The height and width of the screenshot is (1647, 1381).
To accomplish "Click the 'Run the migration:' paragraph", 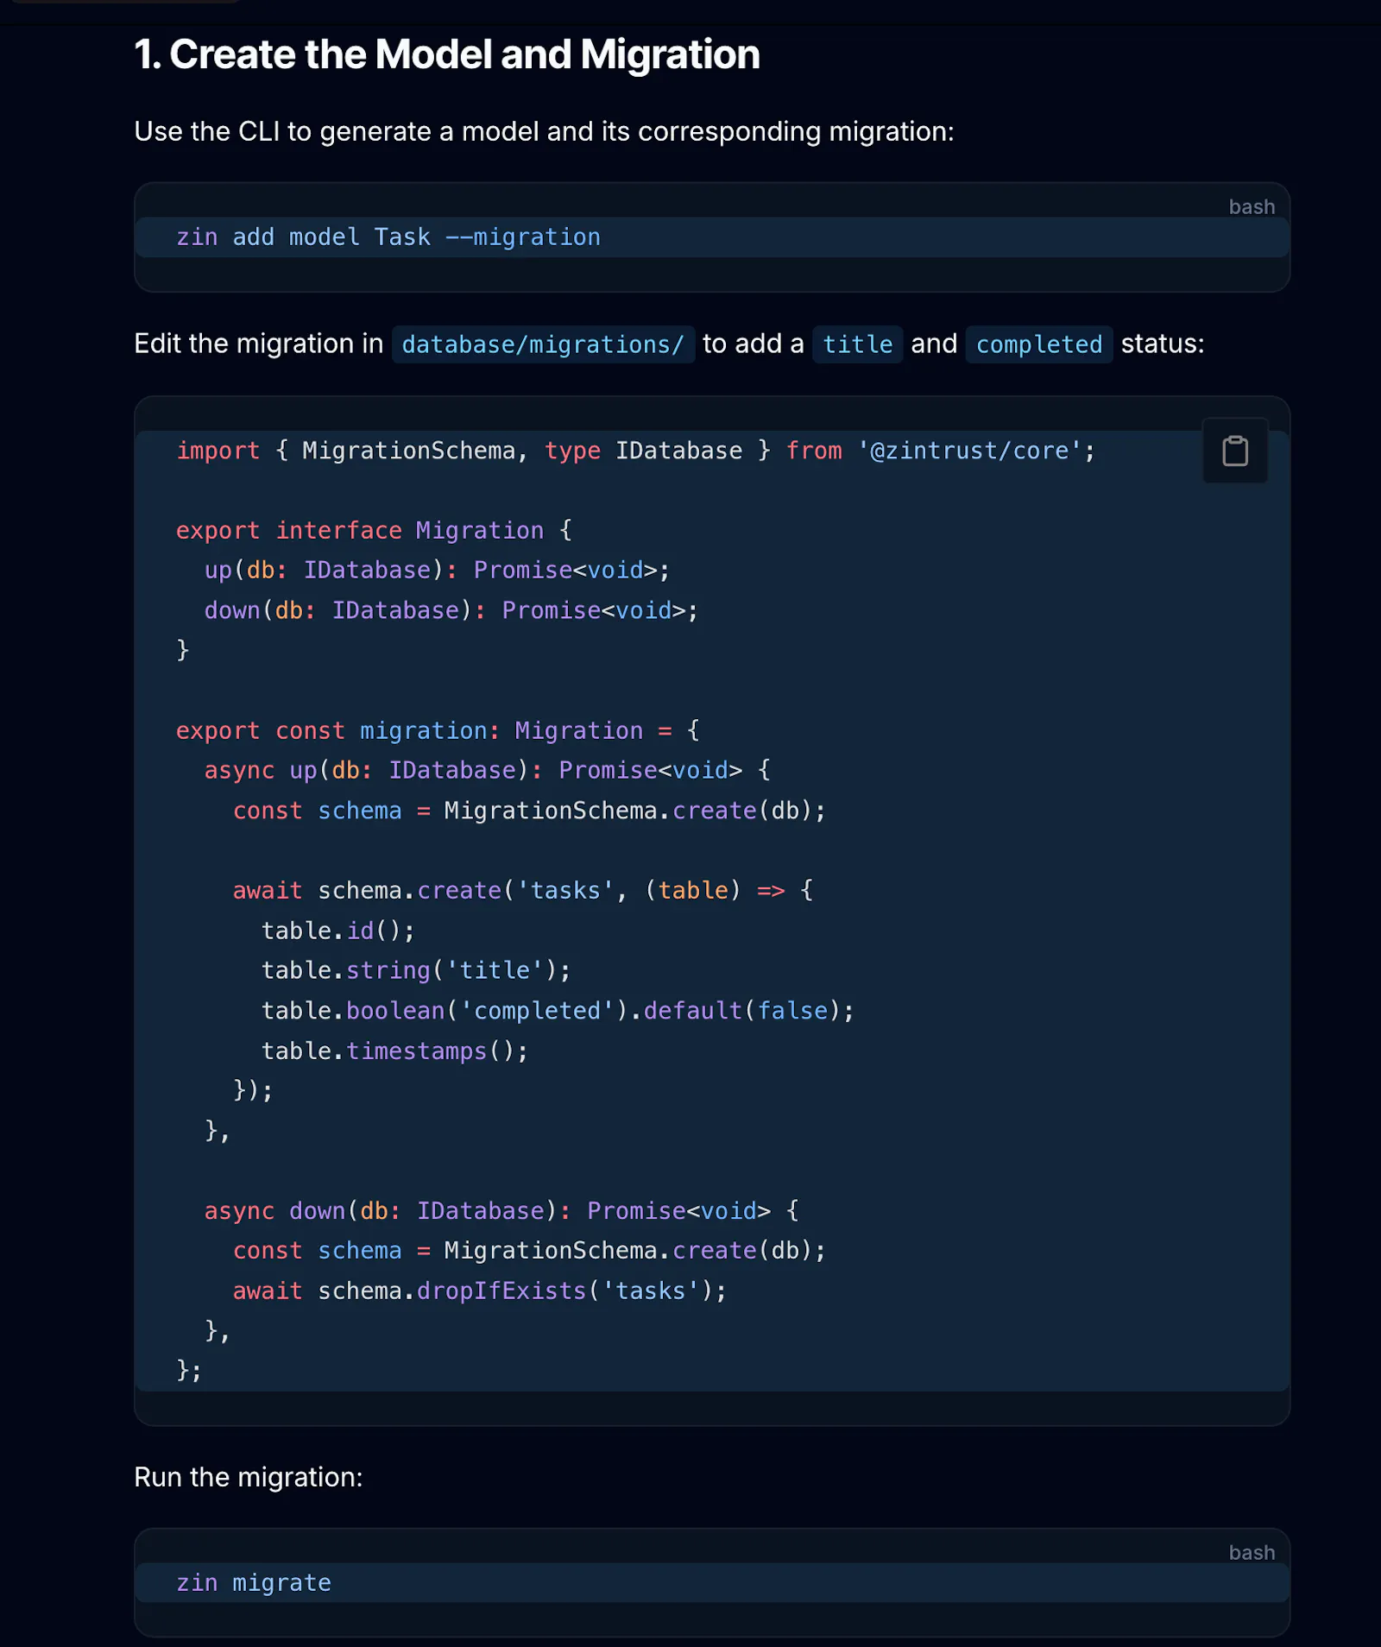I will tap(249, 1477).
